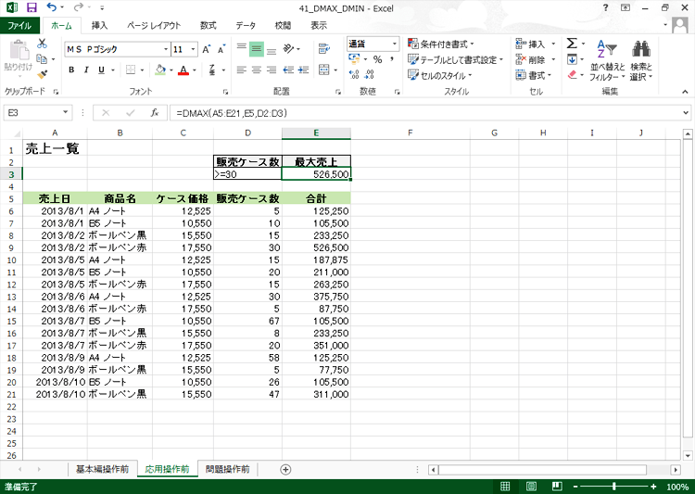Expand the formula bar
This screenshot has width=695, height=494.
tap(685, 113)
